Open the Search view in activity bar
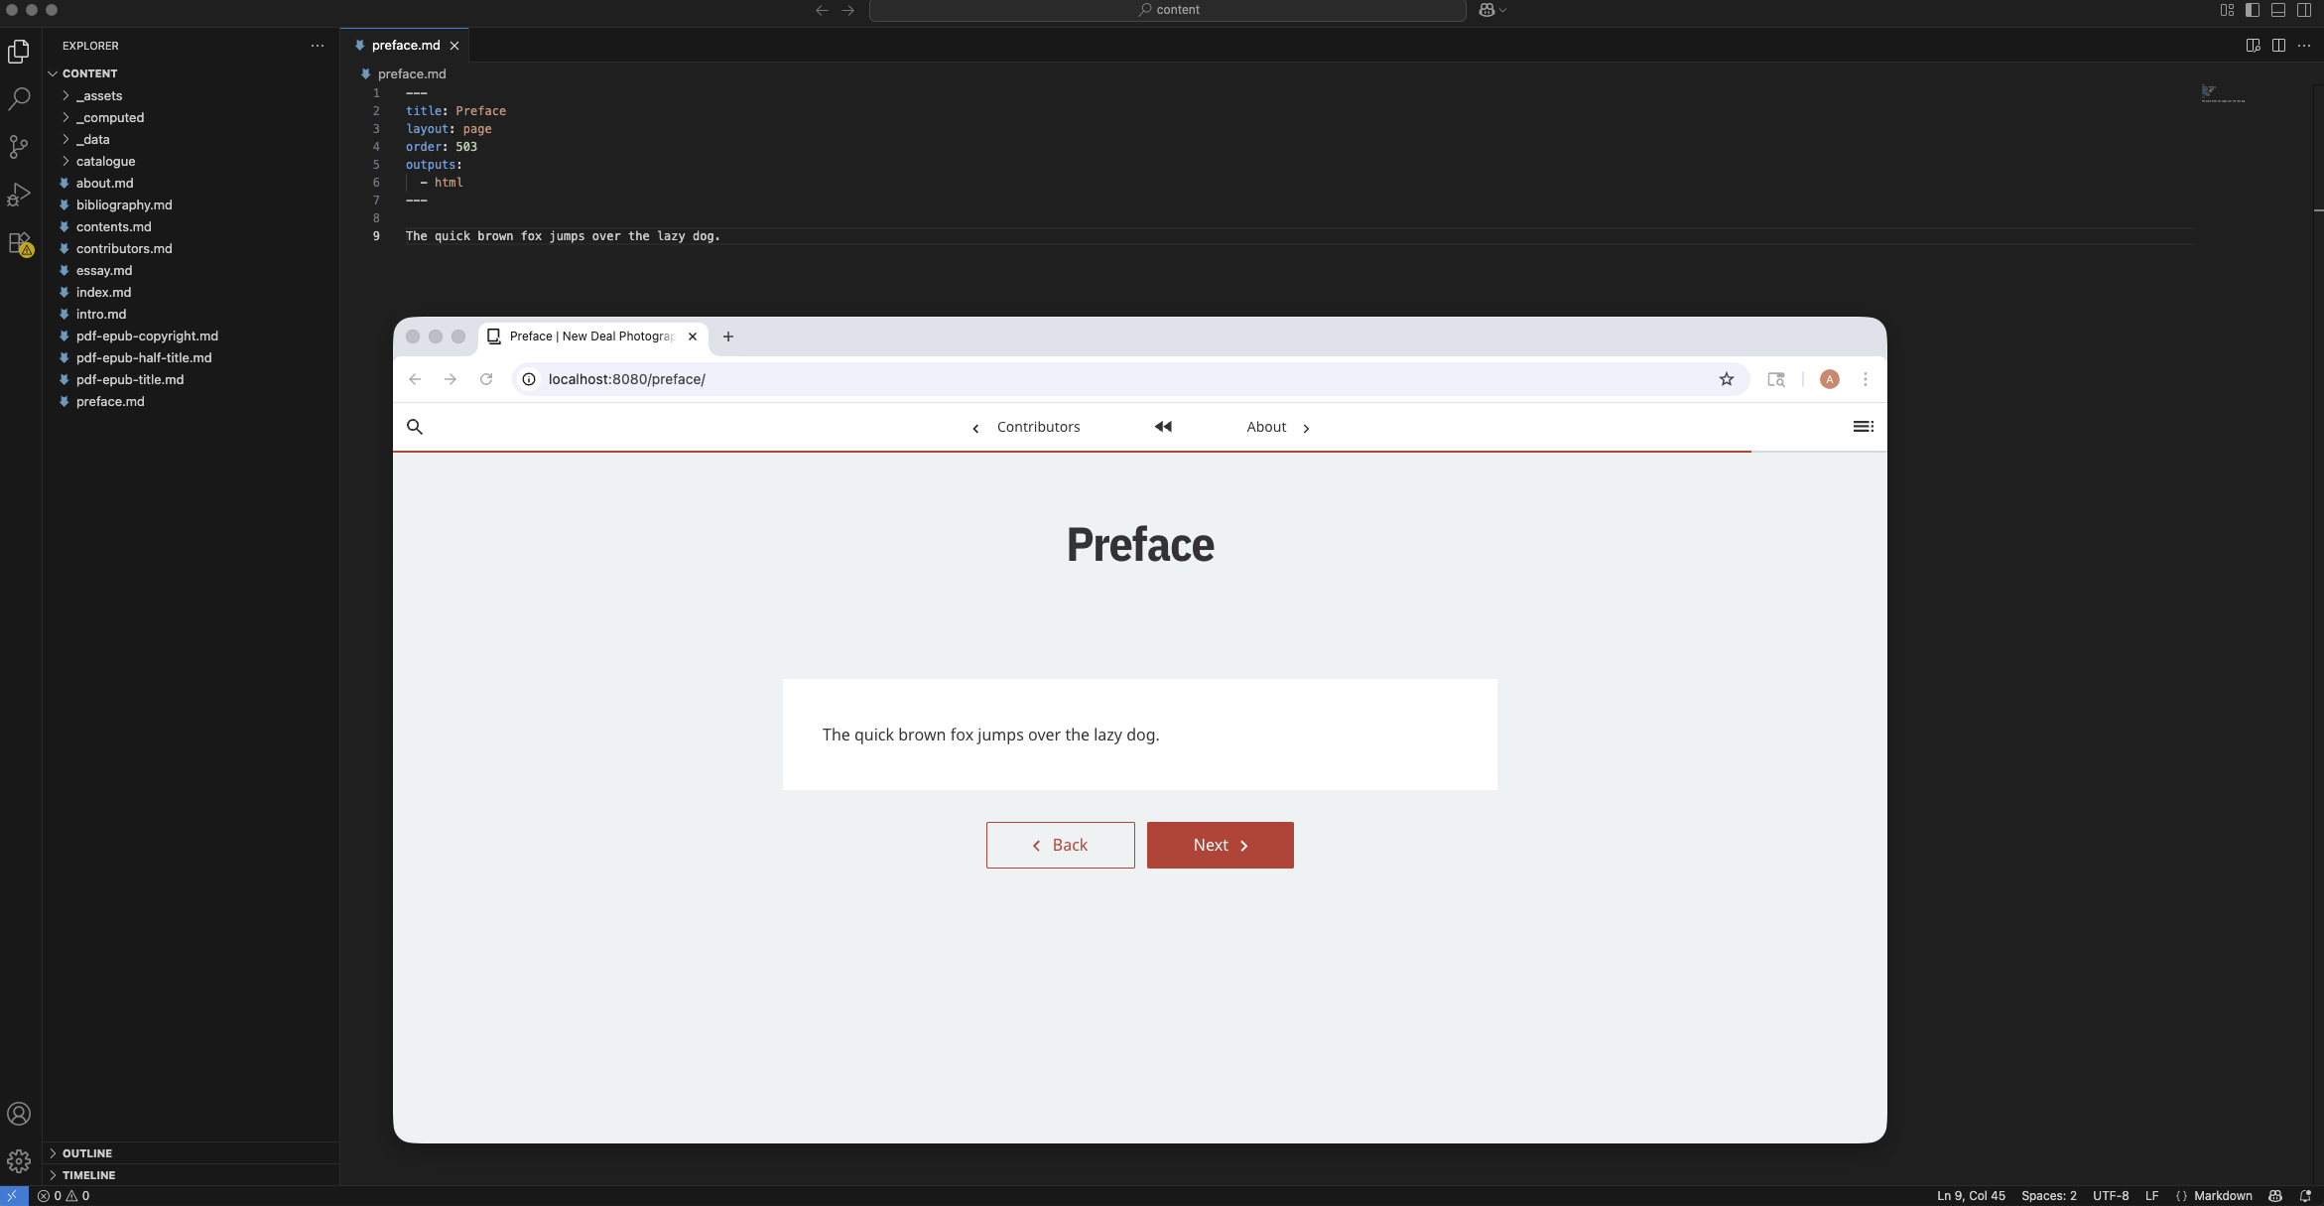The height and width of the screenshot is (1206, 2324). coord(19,98)
